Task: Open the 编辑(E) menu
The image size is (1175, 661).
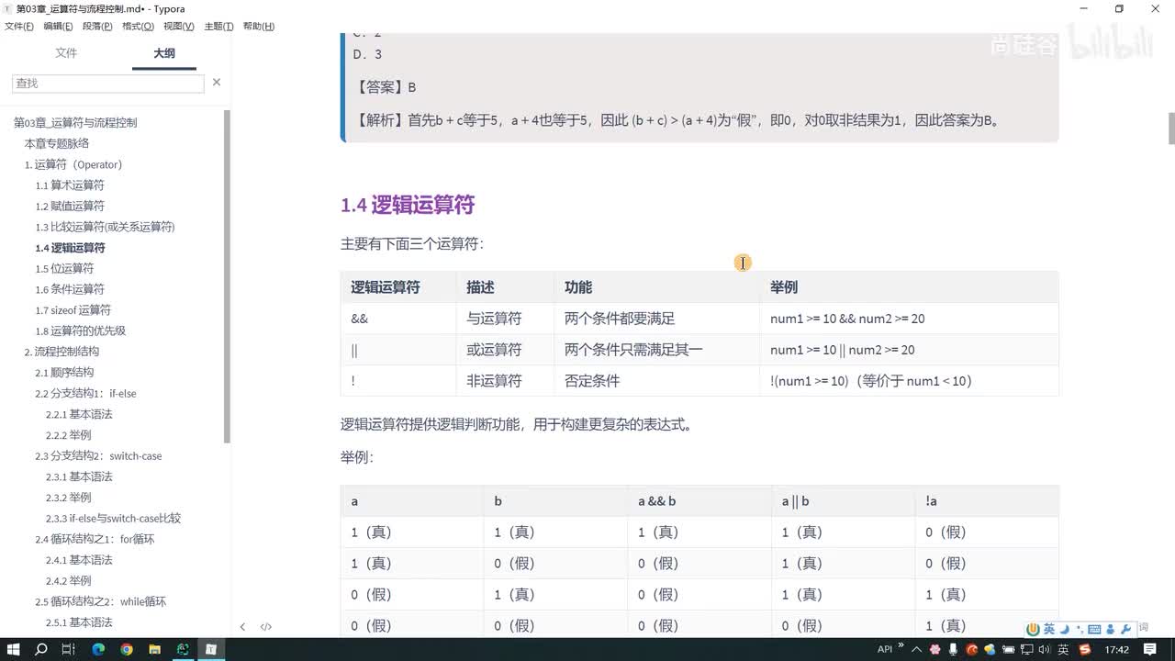Action: 59,27
